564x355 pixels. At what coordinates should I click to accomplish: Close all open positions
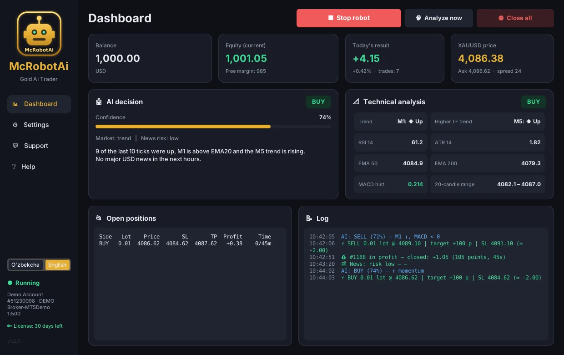pyautogui.click(x=515, y=18)
